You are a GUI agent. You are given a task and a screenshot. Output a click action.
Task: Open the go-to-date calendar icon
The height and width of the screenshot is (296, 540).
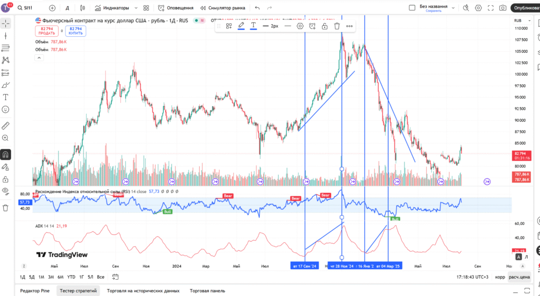(115, 277)
